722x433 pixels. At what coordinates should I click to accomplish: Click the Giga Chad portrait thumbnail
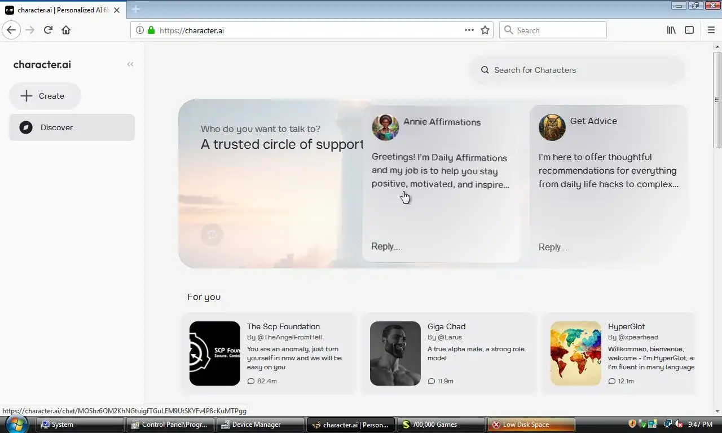click(x=395, y=354)
